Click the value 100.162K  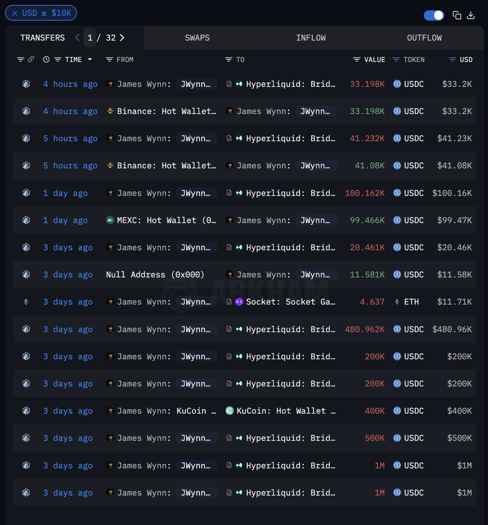pos(365,193)
